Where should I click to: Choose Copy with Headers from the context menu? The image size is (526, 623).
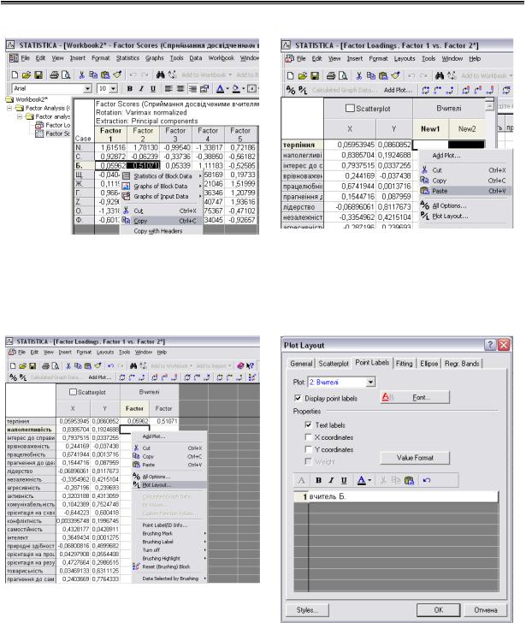[x=158, y=231]
